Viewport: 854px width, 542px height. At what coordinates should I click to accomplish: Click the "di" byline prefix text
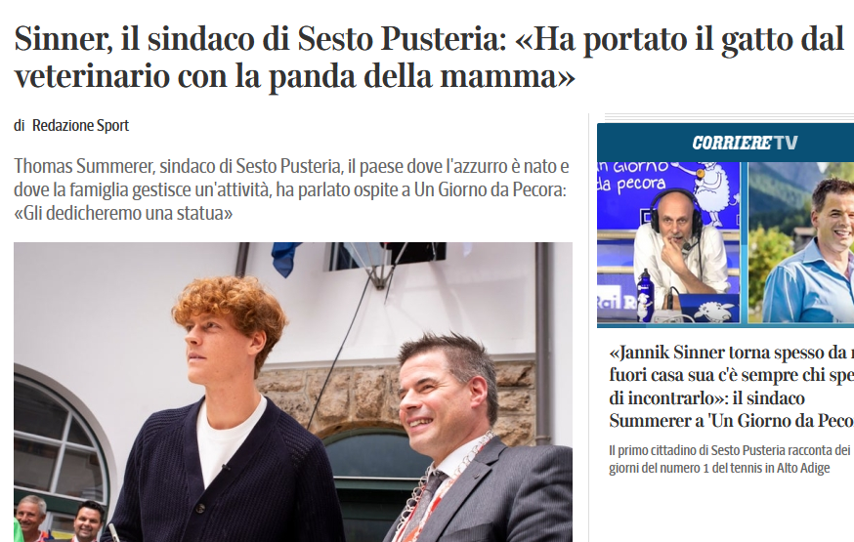tap(20, 126)
